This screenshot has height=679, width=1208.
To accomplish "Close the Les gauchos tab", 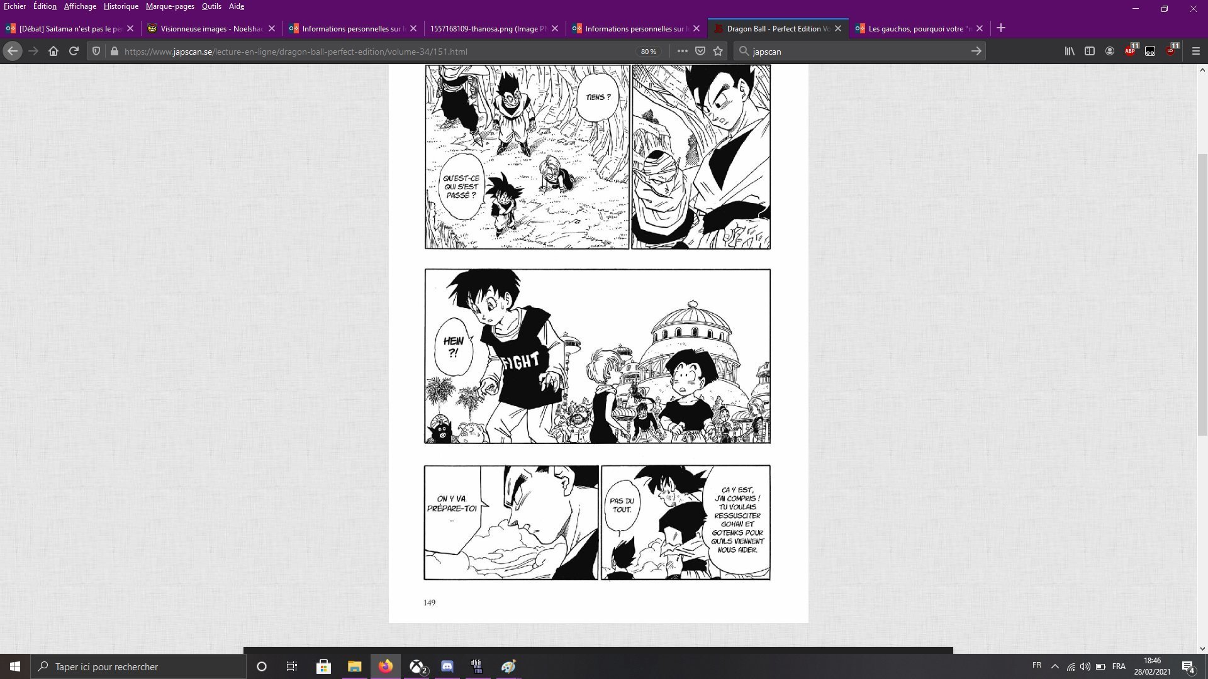I will 980,28.
